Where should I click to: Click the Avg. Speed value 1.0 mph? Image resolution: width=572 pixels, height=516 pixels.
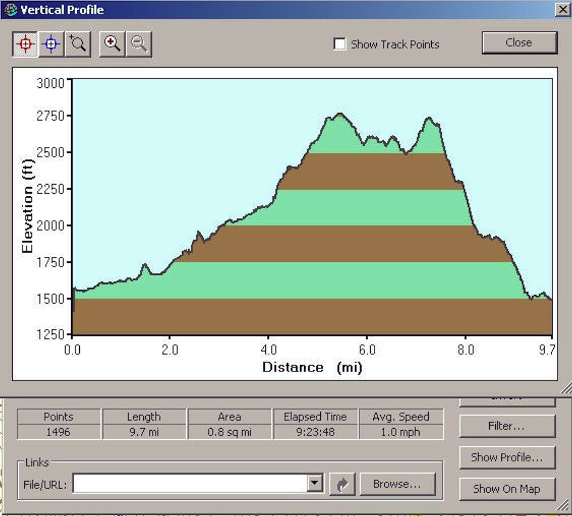point(401,432)
